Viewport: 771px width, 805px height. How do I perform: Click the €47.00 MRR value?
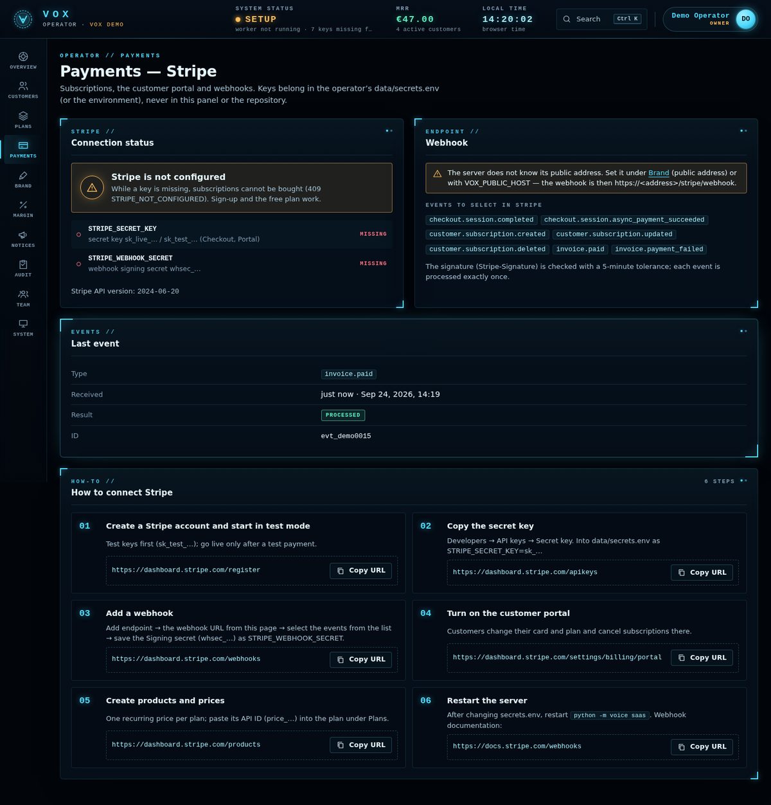(x=415, y=19)
